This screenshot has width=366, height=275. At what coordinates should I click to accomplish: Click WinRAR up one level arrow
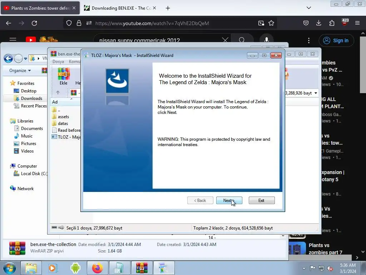tap(58, 93)
